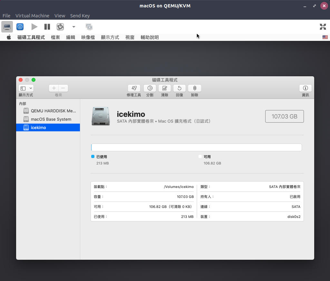330x281 pixels.
Task: Open the File menu of QEMU window
Action: 6,16
